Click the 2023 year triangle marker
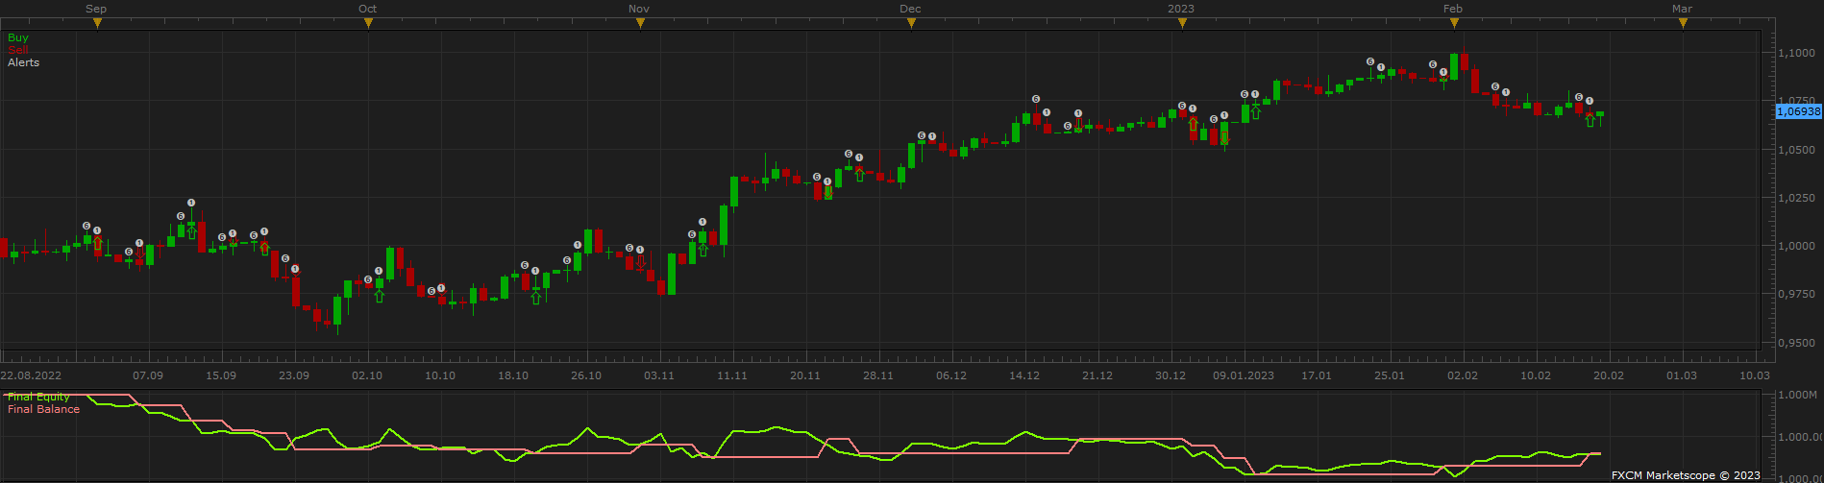 point(1182,24)
